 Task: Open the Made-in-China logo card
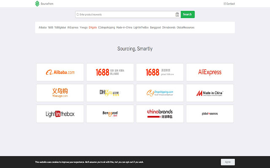(x=210, y=93)
